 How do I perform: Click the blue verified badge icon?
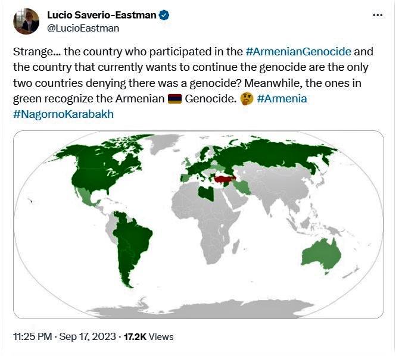click(164, 15)
